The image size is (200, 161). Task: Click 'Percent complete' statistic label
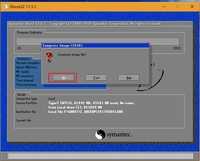[x=28, y=63]
